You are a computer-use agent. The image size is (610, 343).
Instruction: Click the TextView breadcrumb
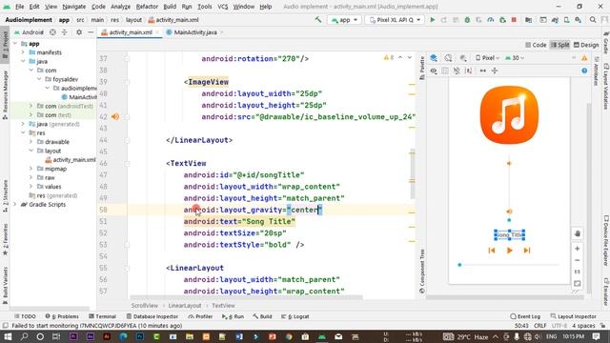pyautogui.click(x=223, y=305)
